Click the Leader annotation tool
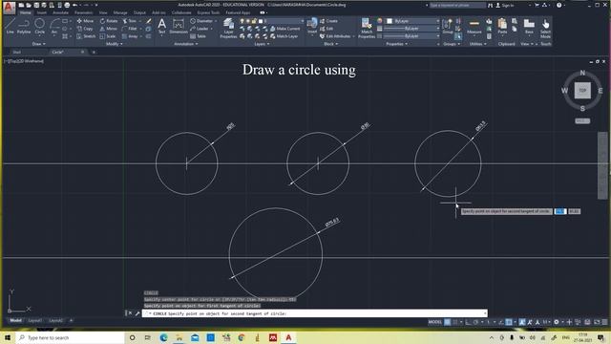 200,29
